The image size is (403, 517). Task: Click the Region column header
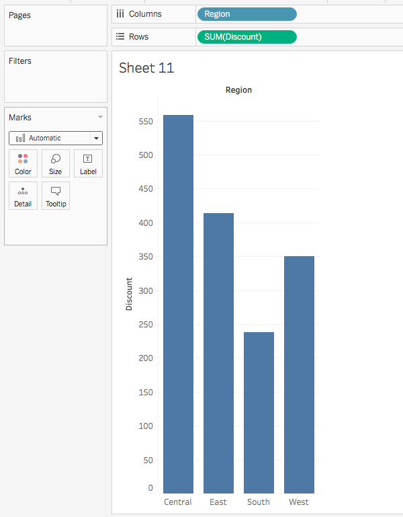(238, 90)
